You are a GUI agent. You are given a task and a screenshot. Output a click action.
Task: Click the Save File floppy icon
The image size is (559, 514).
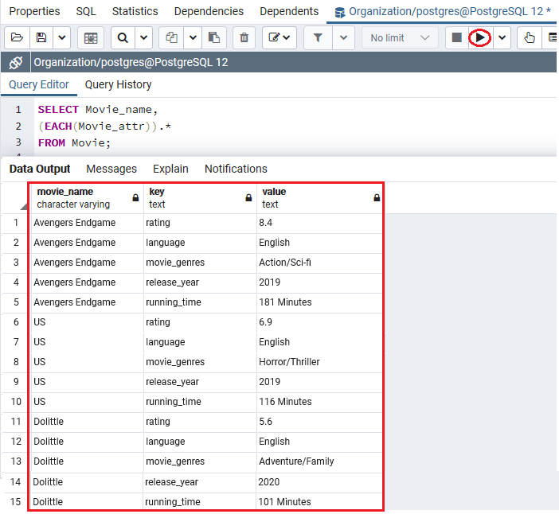click(41, 37)
